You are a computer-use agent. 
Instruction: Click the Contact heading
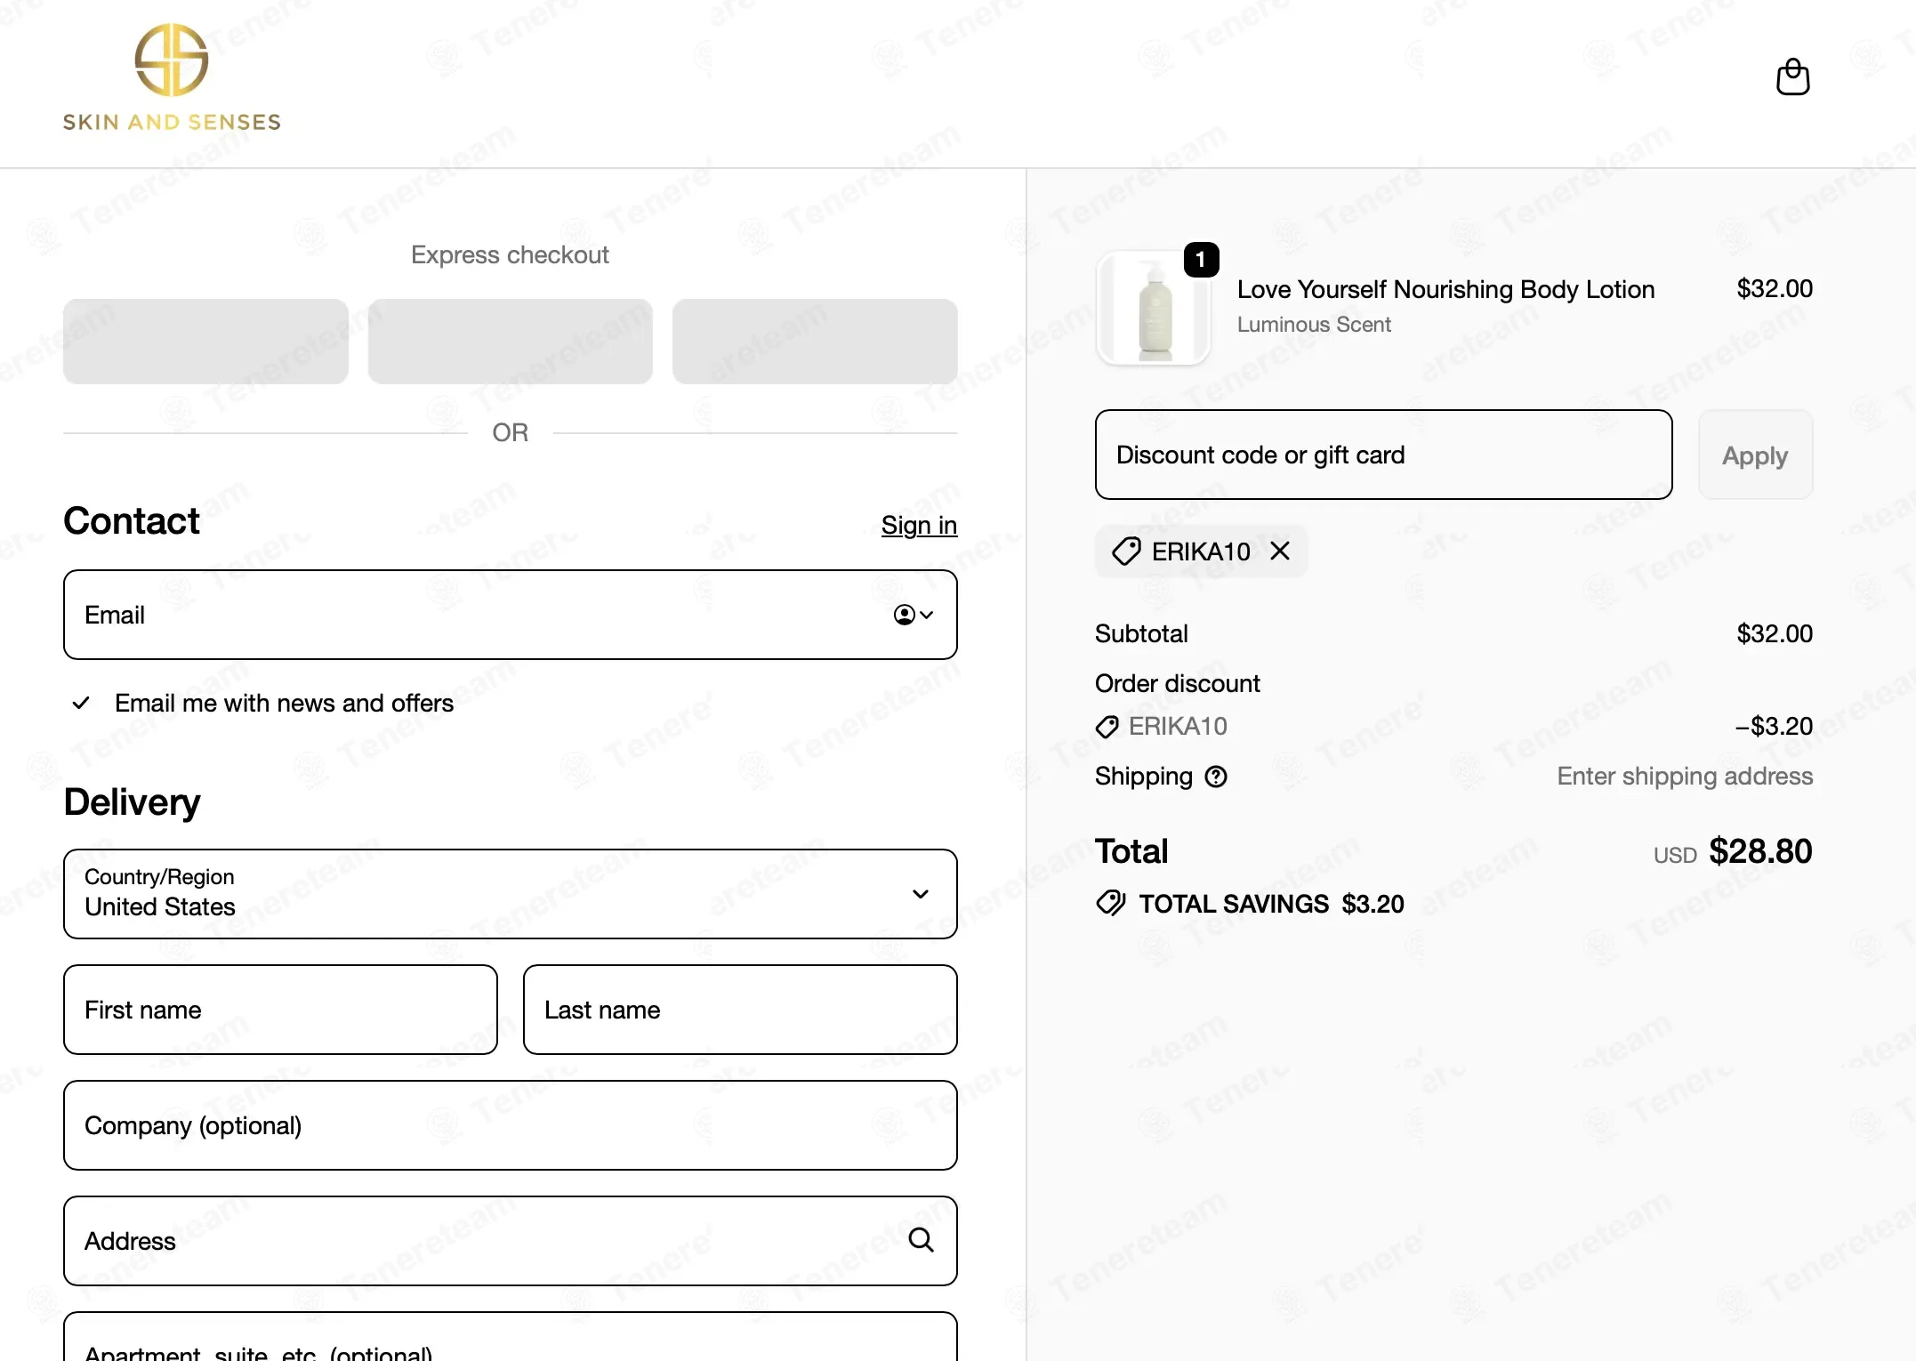pos(132,521)
